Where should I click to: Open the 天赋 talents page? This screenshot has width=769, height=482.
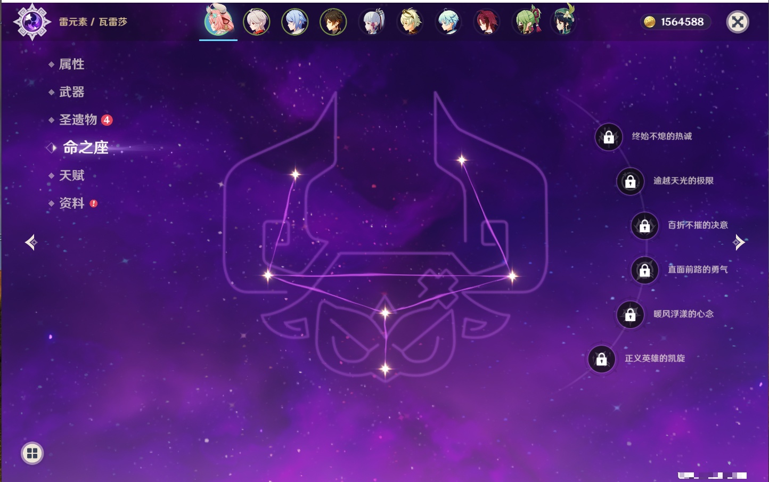coord(72,175)
